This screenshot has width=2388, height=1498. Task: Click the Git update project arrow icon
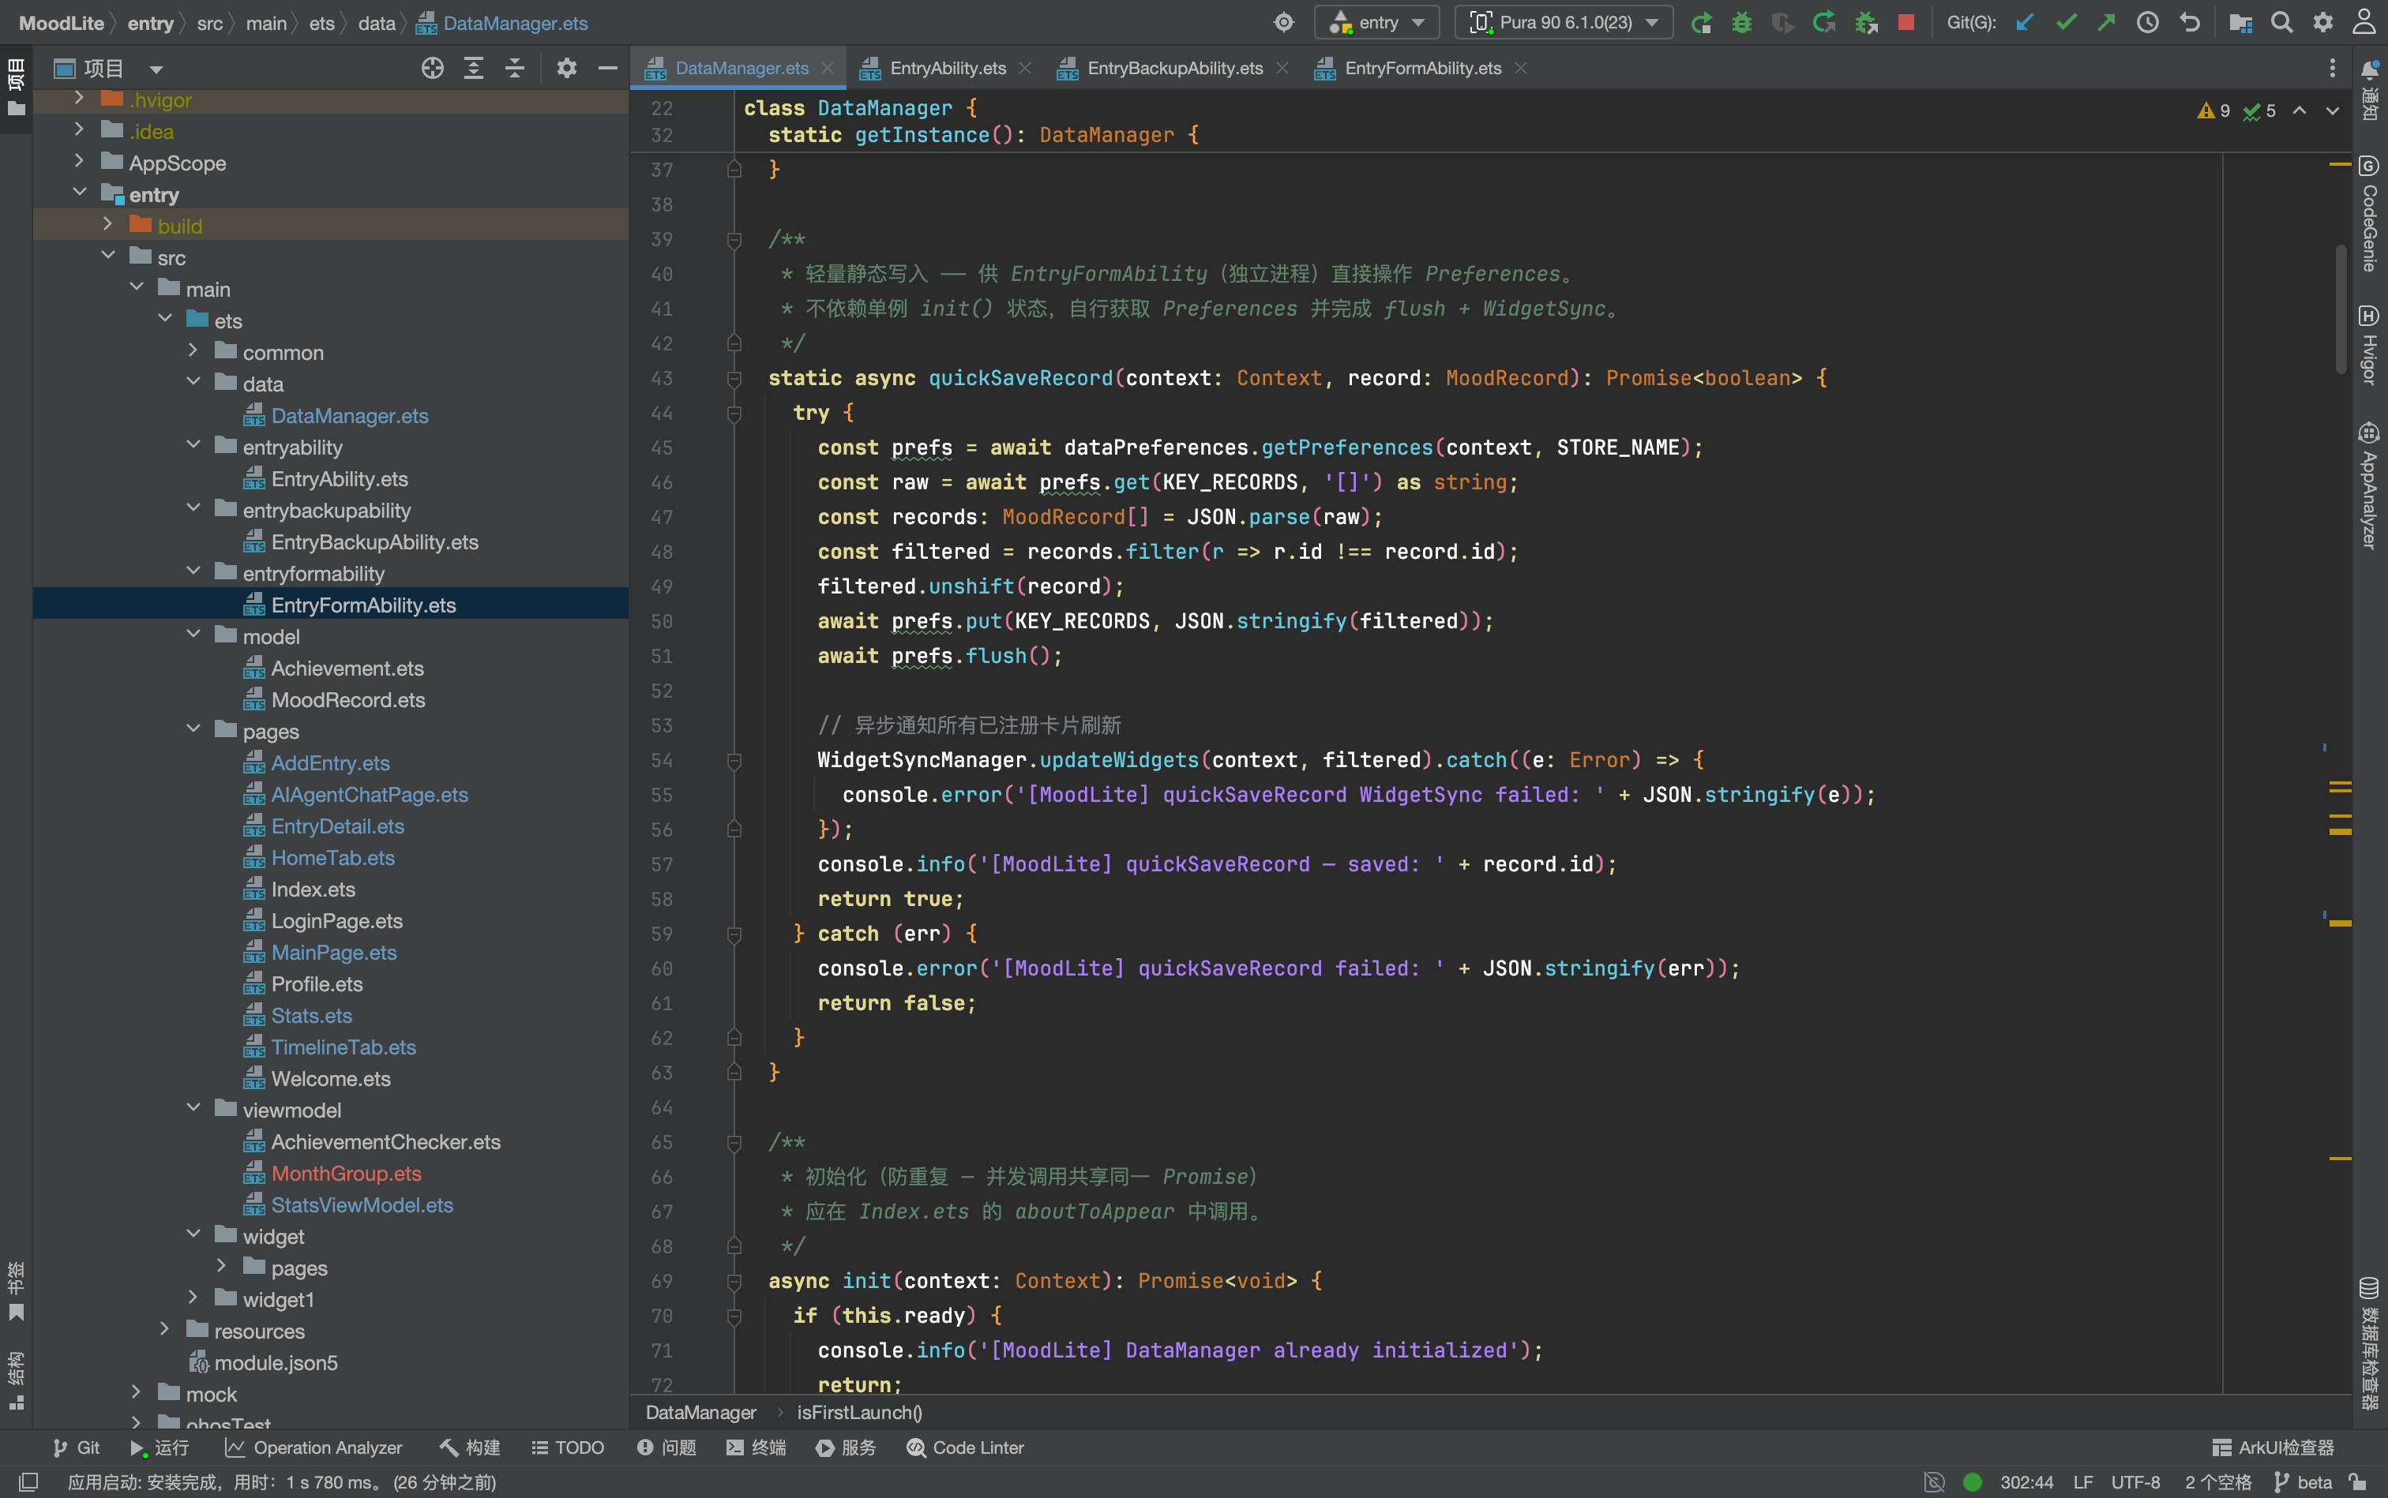point(2026,22)
